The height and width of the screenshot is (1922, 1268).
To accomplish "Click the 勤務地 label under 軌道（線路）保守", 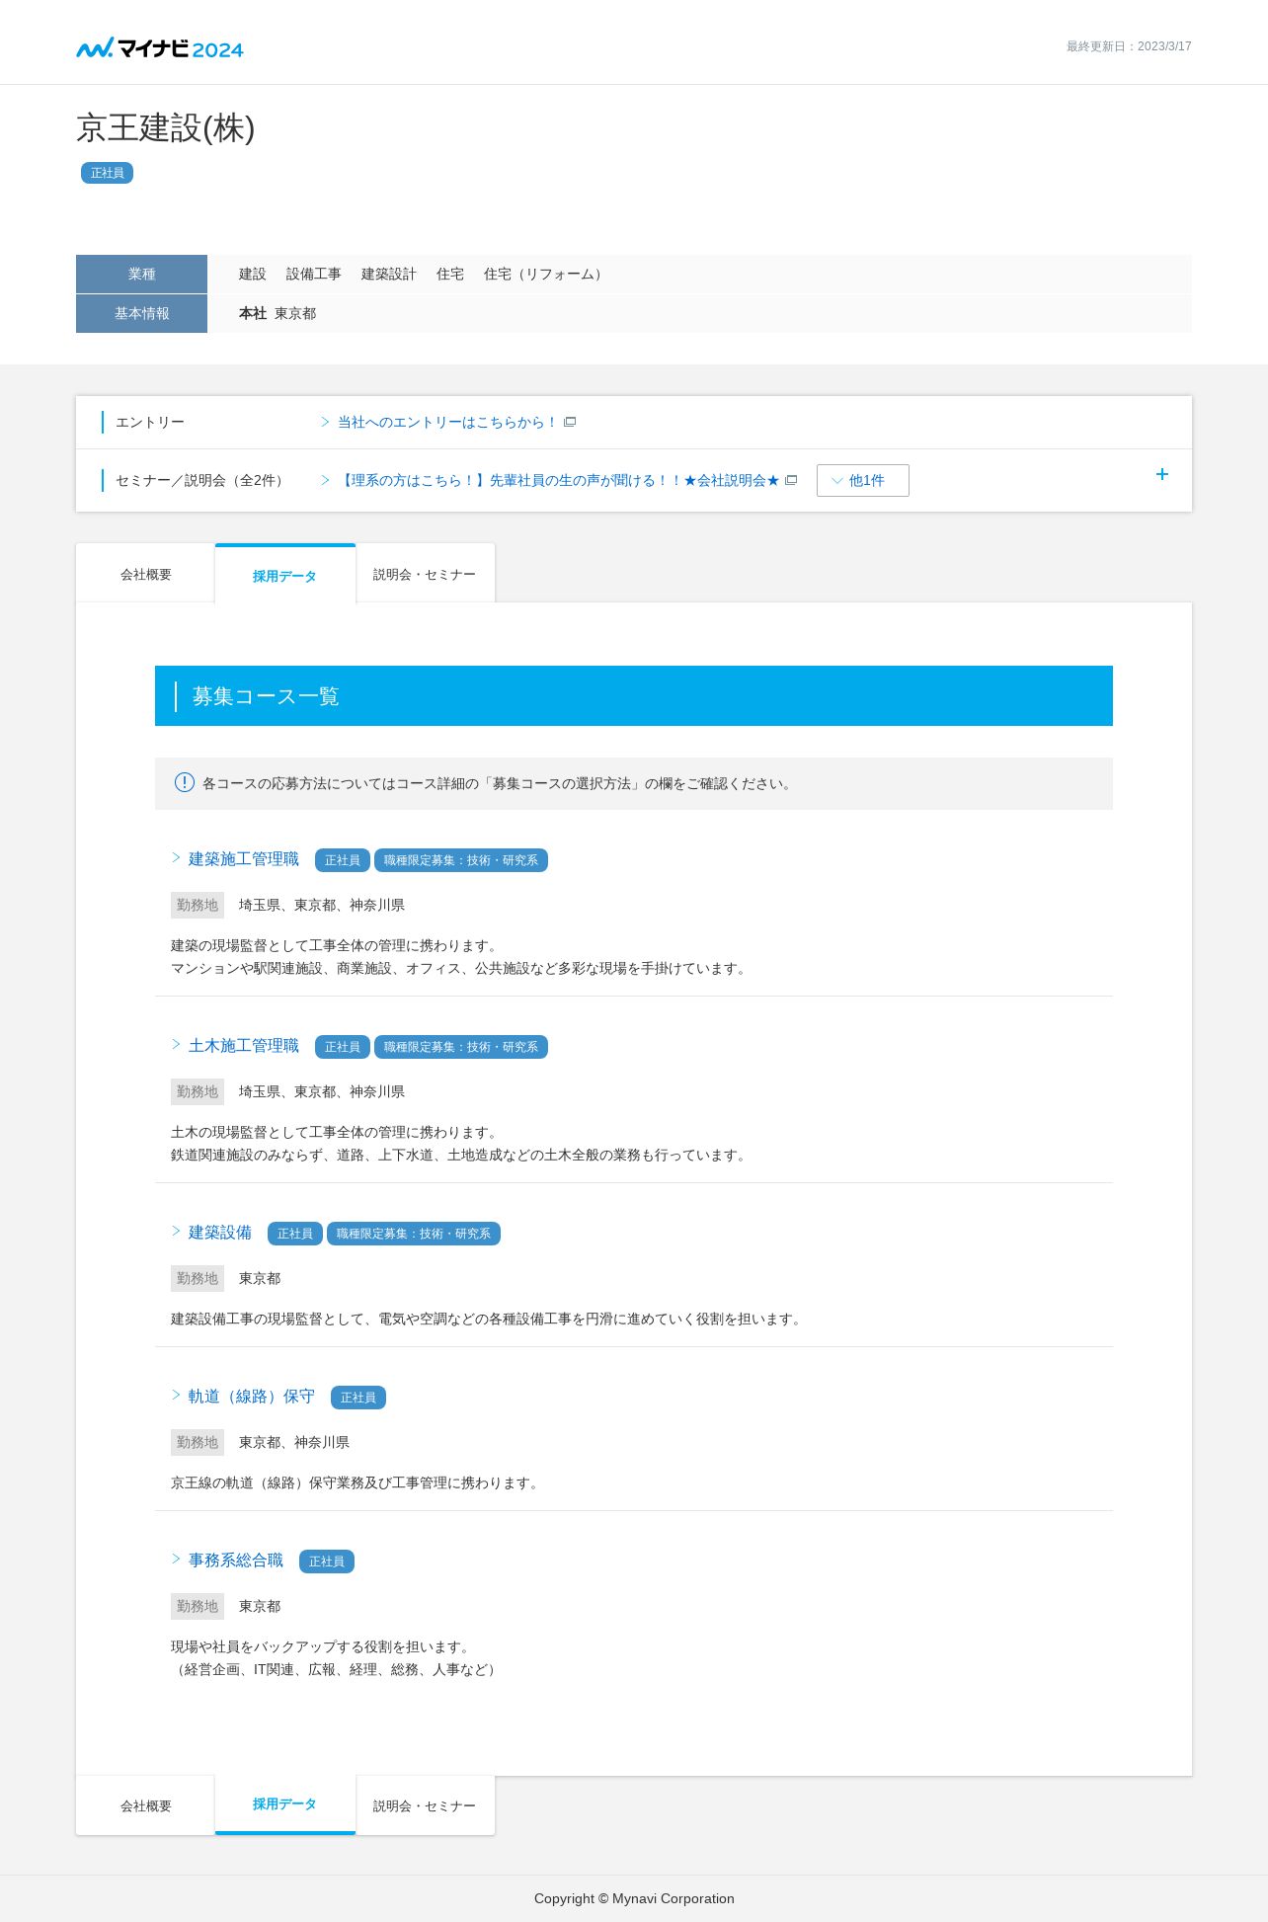I will pyautogui.click(x=198, y=1442).
